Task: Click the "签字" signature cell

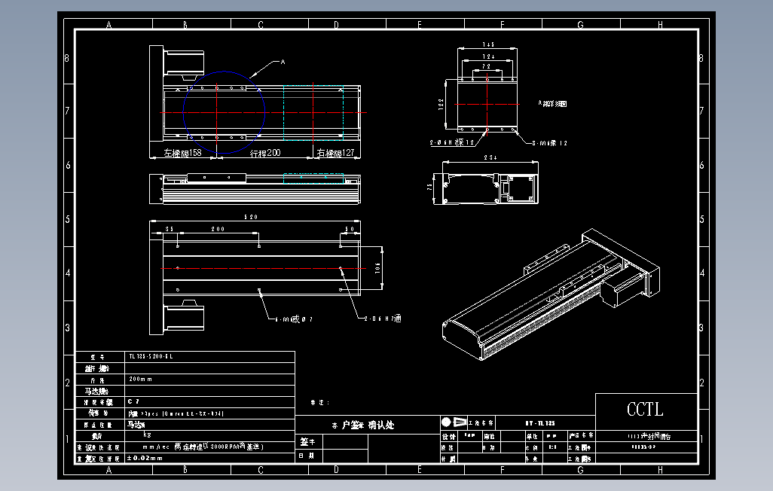Action: [307, 442]
